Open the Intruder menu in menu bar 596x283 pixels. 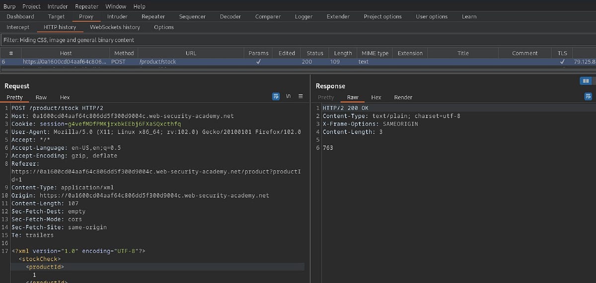[58, 6]
